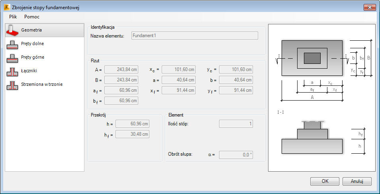Click the xc field 101,60 cm
The image size is (380, 194).
[178, 70]
